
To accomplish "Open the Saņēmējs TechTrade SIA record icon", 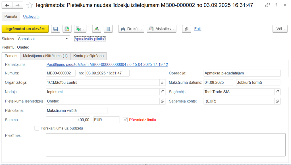I will 277,92.
